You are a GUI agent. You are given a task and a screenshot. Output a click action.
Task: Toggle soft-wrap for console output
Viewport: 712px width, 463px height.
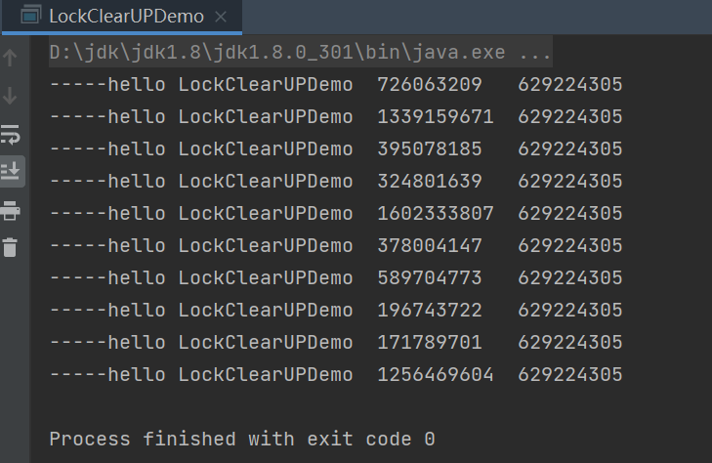(11, 133)
